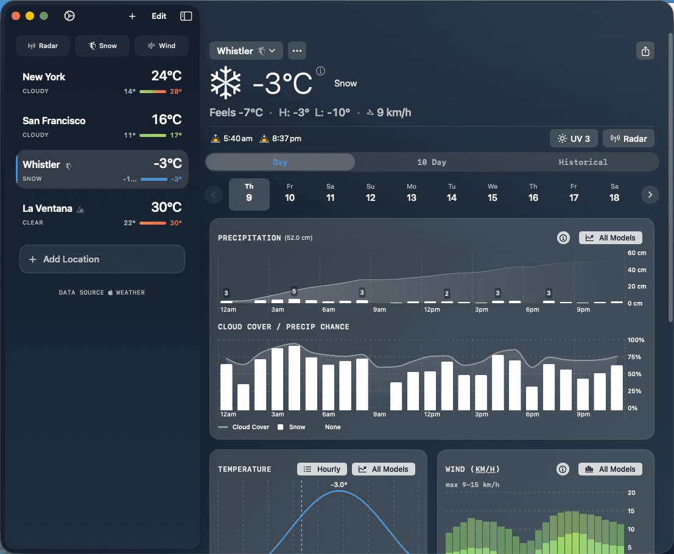
Task: Go to previous days with the left chevron
Action: click(x=213, y=195)
